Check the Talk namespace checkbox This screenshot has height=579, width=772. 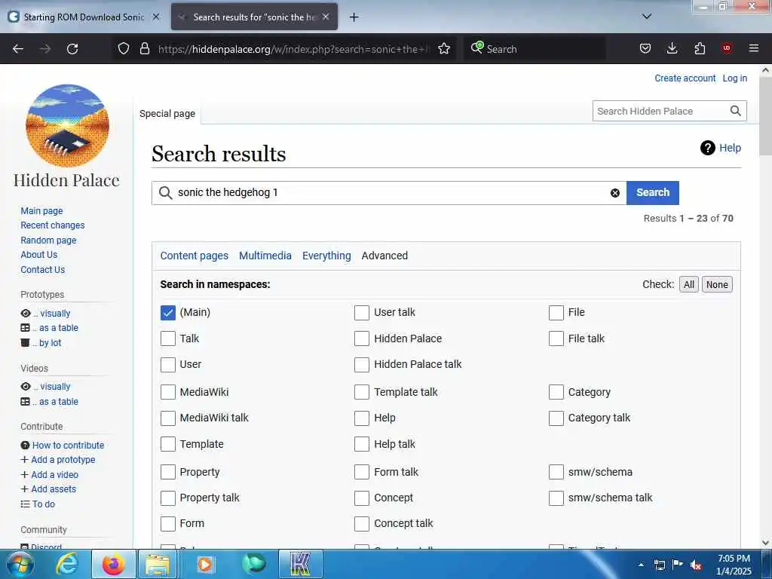(x=168, y=339)
